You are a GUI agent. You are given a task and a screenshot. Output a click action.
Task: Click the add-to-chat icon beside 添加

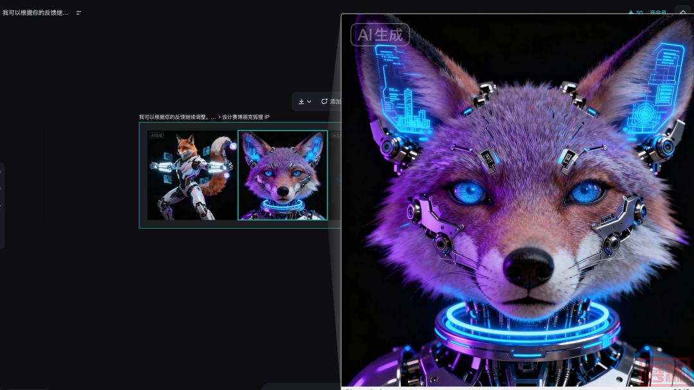point(325,102)
